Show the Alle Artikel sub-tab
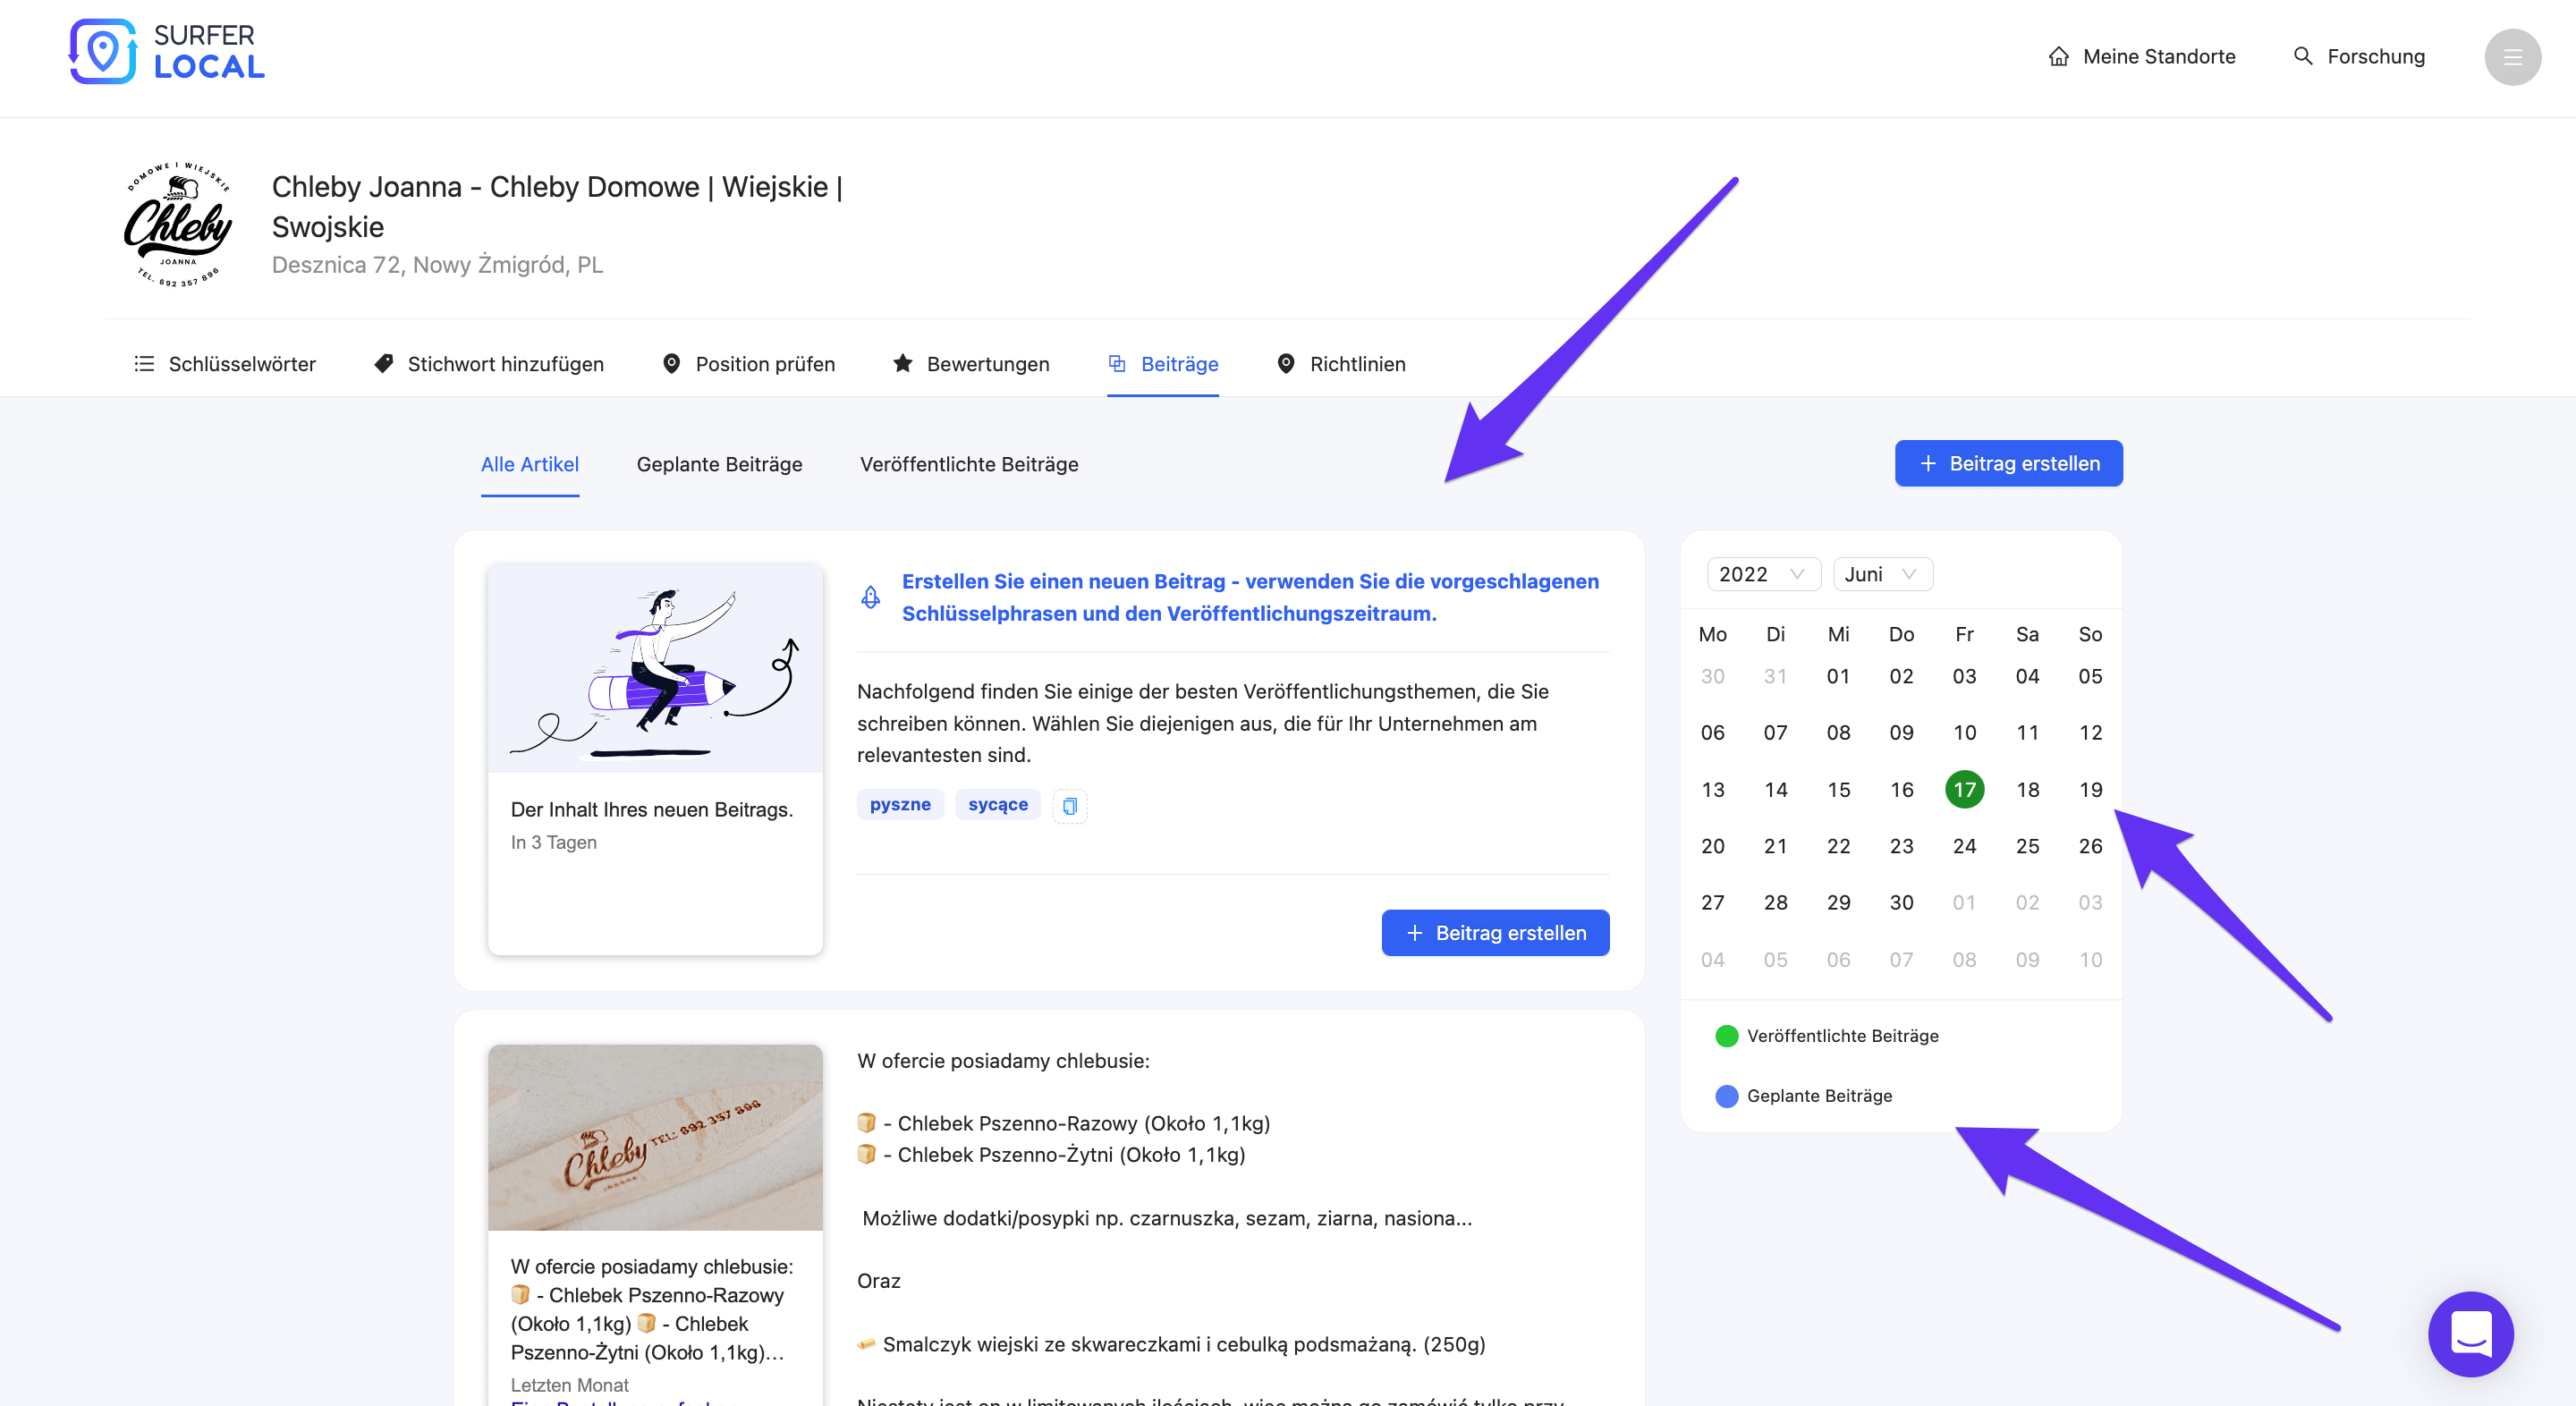The height and width of the screenshot is (1406, 2576). pos(529,464)
